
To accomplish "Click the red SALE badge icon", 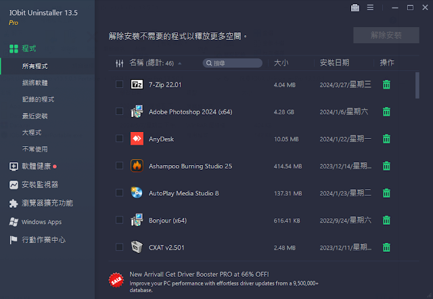I will coord(116,280).
